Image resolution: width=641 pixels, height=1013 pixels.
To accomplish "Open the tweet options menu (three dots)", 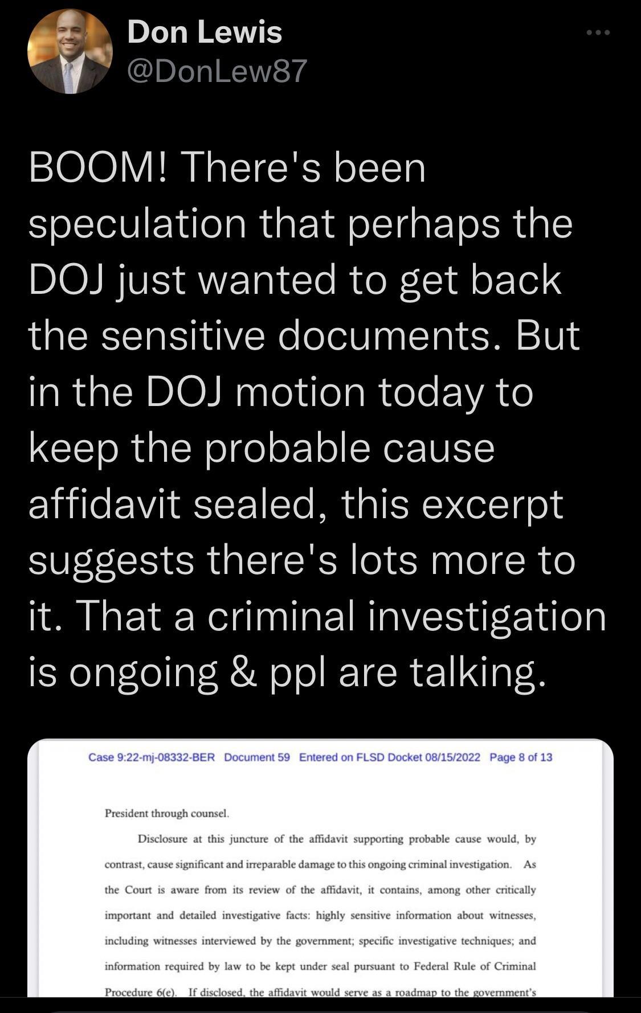I will (596, 32).
